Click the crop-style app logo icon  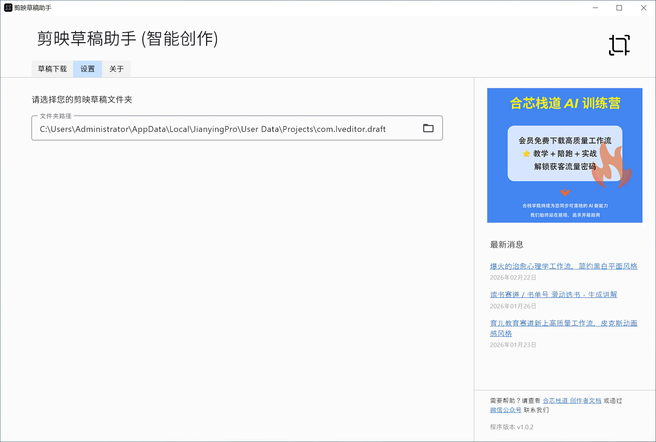coord(619,45)
